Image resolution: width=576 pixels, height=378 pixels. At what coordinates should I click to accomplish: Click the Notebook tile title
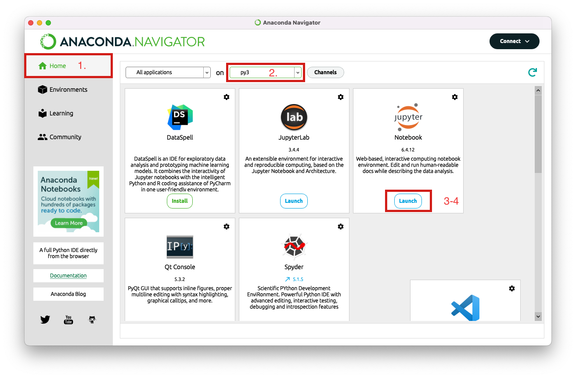[x=408, y=137]
